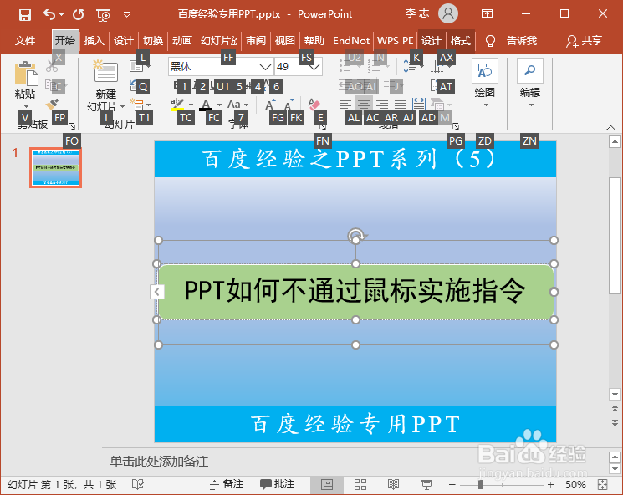Clear all formatting with the eraser icon
Screen dimensions: 623x495
pos(314,105)
